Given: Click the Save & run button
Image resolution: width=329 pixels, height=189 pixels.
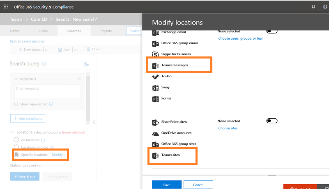Looking at the screenshot, I should point(25,176).
